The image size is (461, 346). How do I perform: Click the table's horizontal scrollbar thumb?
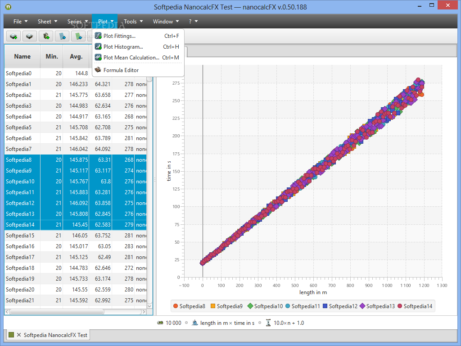[x=57, y=312]
